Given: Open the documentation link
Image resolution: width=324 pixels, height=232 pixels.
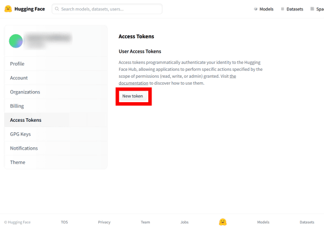Looking at the screenshot, I should [134, 83].
